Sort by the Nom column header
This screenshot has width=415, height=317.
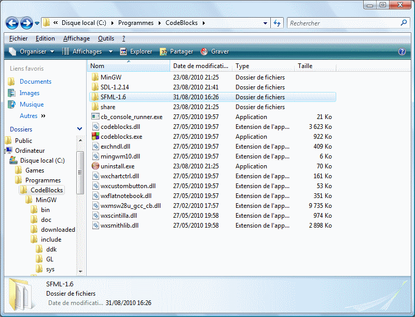point(129,66)
